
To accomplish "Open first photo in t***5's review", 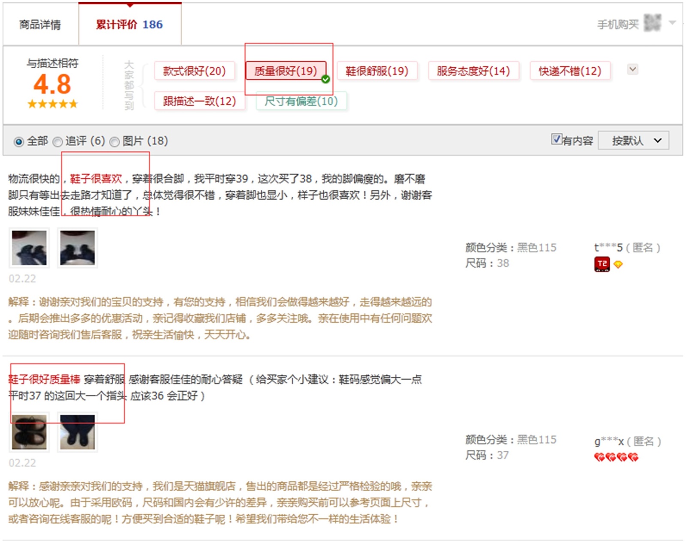I will [x=29, y=248].
